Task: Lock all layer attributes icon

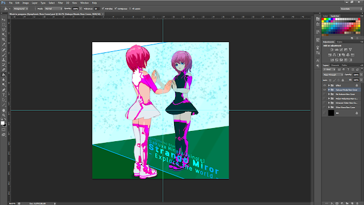Action: pos(342,80)
